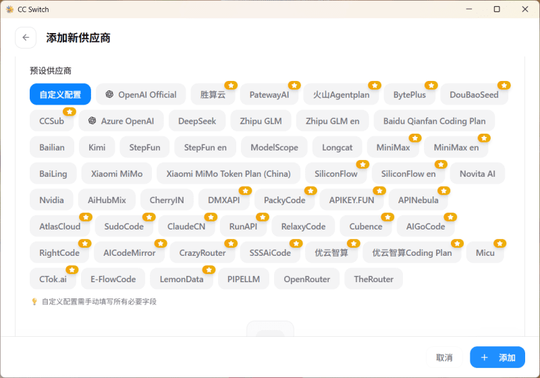Select the APINebula preset
Image resolution: width=540 pixels, height=378 pixels.
click(418, 200)
